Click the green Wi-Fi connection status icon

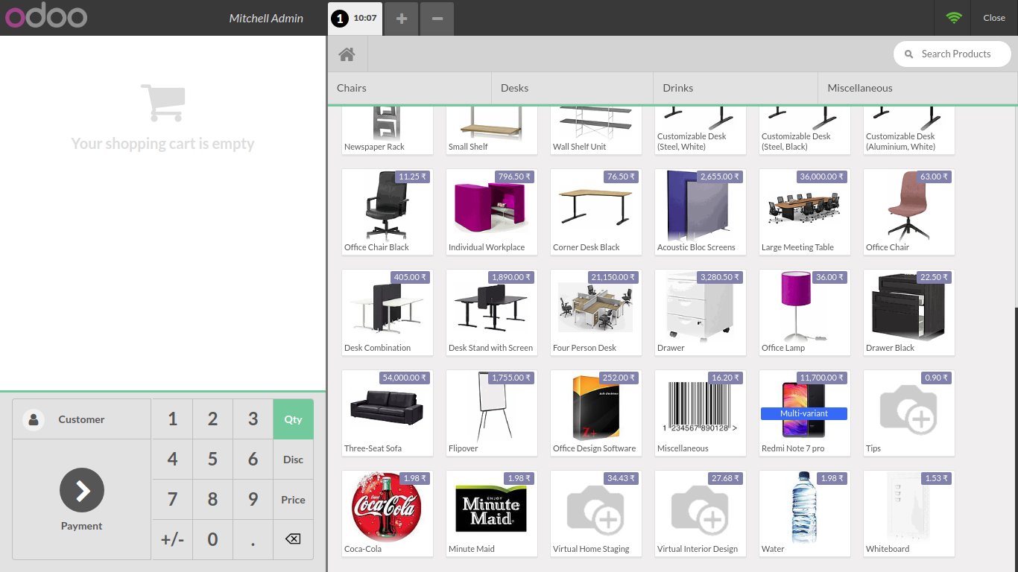tap(954, 18)
